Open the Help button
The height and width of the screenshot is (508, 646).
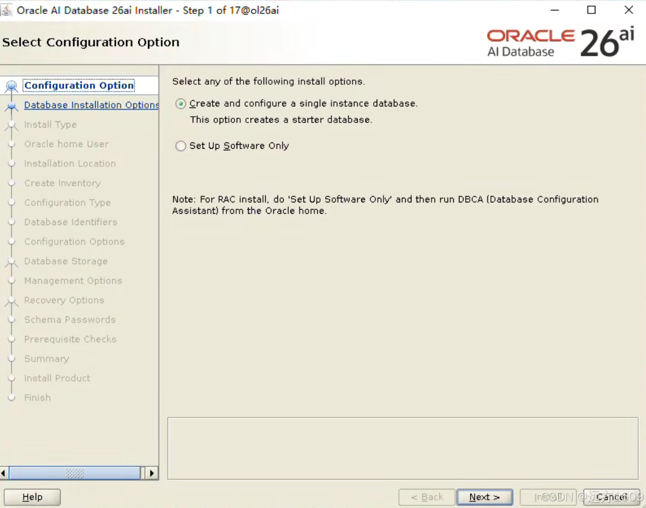pyautogui.click(x=32, y=497)
